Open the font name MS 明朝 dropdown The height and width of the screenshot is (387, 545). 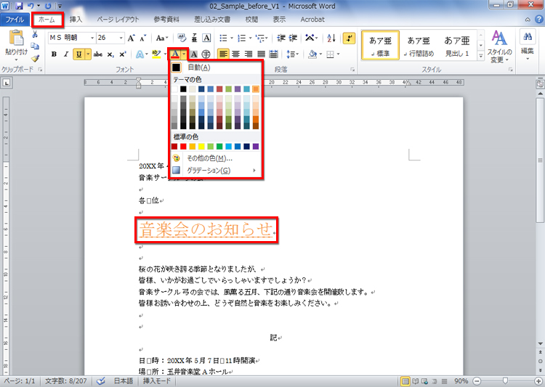click(x=92, y=38)
